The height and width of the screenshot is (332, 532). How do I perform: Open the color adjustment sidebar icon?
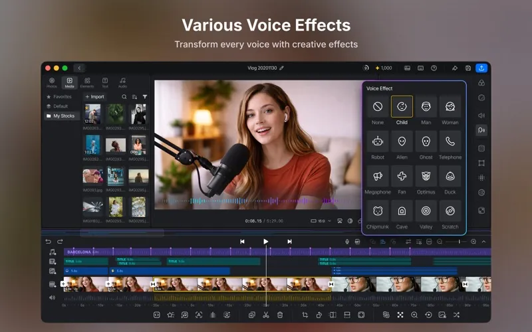(481, 82)
